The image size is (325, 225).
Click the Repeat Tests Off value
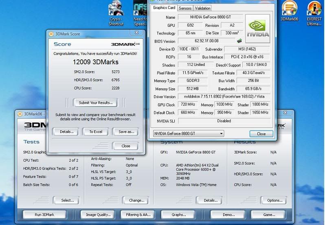pos(129,185)
